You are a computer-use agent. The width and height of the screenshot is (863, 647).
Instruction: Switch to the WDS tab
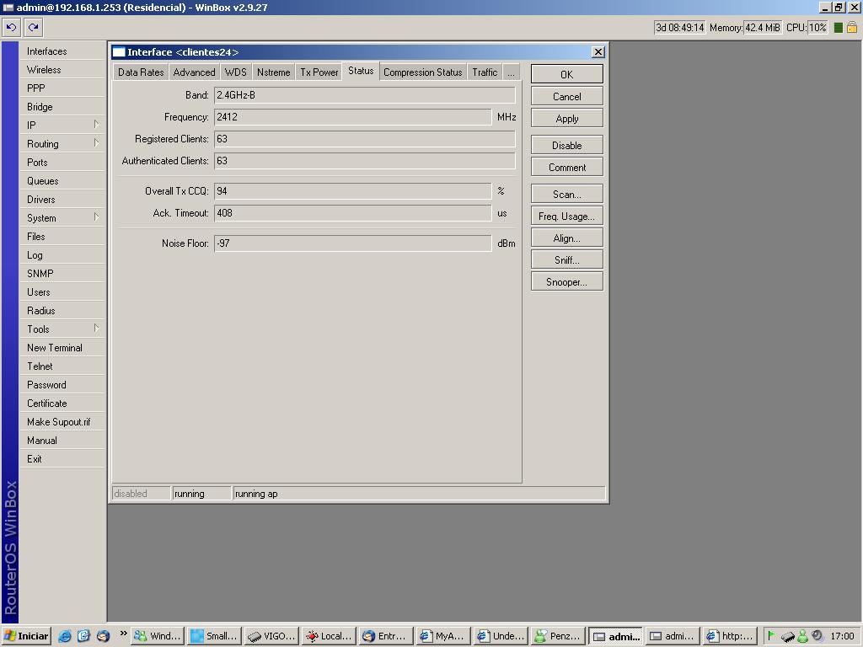(236, 72)
